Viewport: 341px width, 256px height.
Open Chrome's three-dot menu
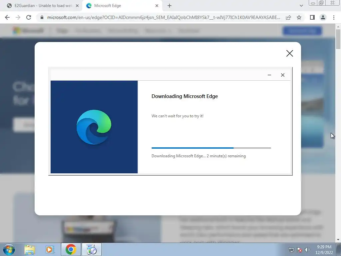pyautogui.click(x=334, y=17)
